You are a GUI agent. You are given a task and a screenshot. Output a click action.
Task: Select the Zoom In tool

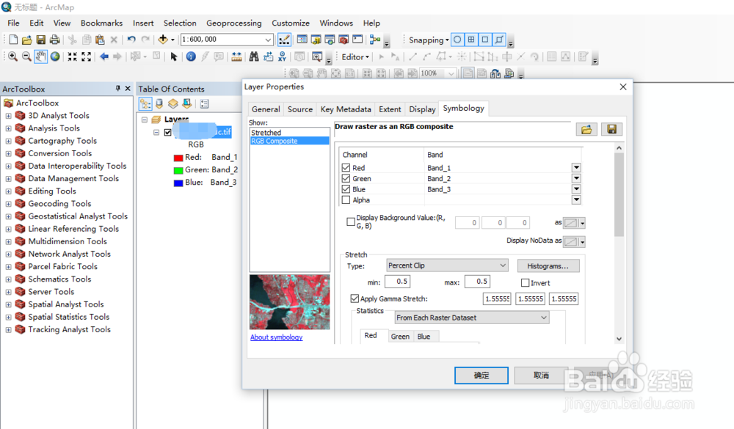(x=12, y=56)
